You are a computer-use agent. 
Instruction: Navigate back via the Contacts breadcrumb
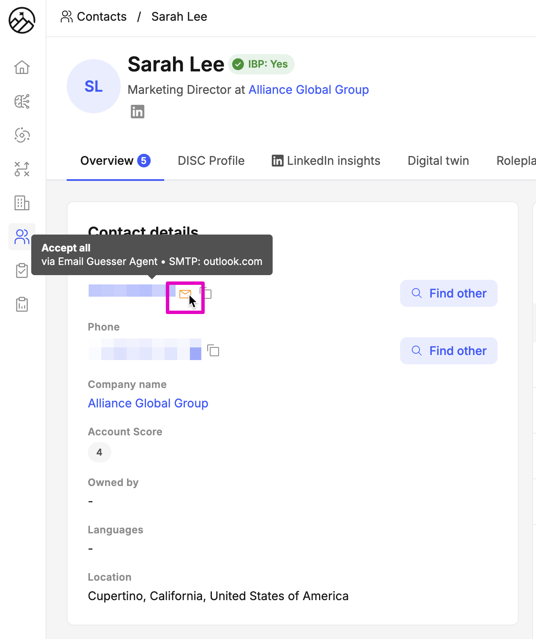(101, 16)
